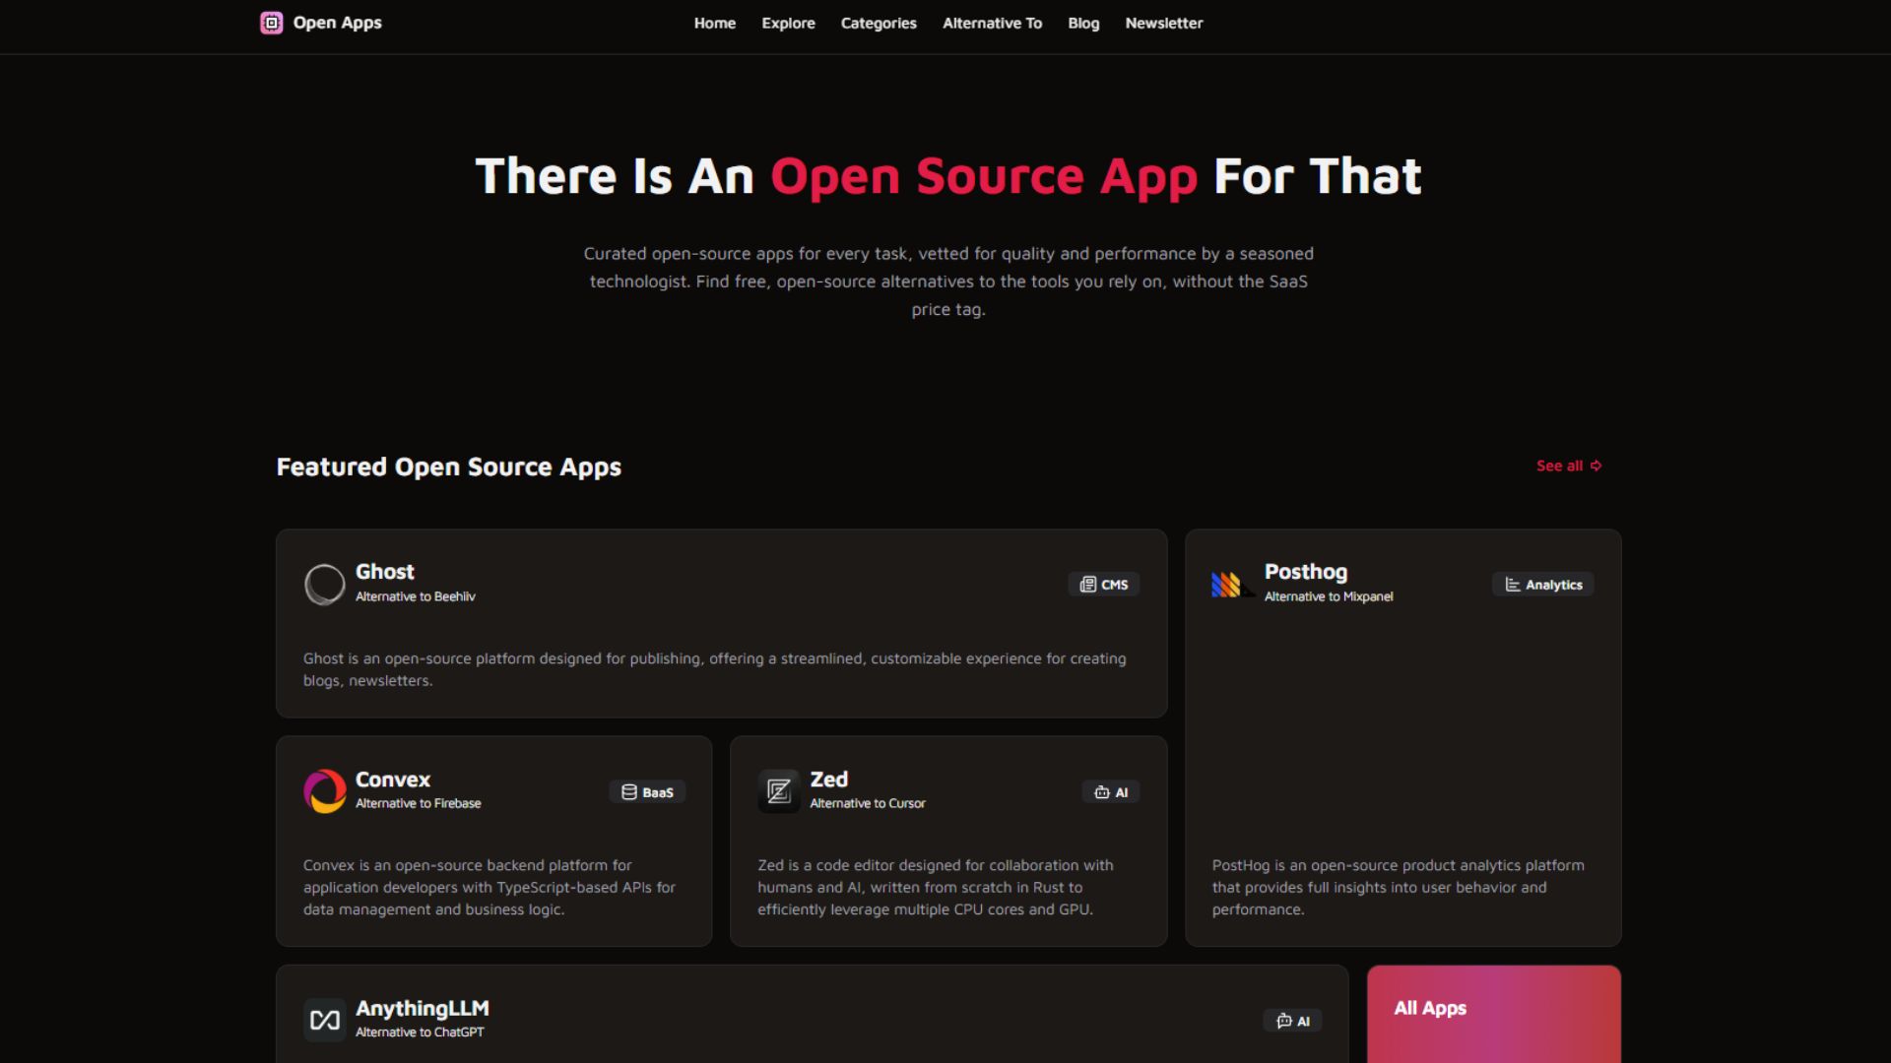1891x1063 pixels.
Task: Click the Ghost app logo icon
Action: (x=324, y=584)
